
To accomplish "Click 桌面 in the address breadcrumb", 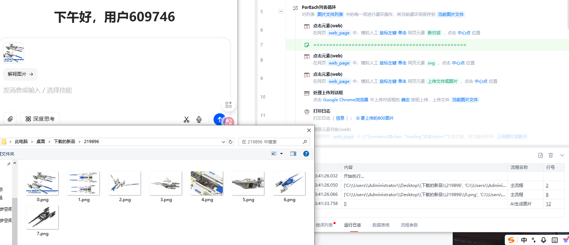I will point(41,142).
